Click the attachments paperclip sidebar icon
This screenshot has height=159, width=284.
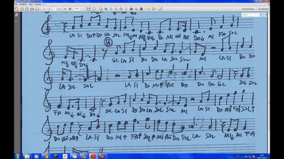(x=16, y=21)
